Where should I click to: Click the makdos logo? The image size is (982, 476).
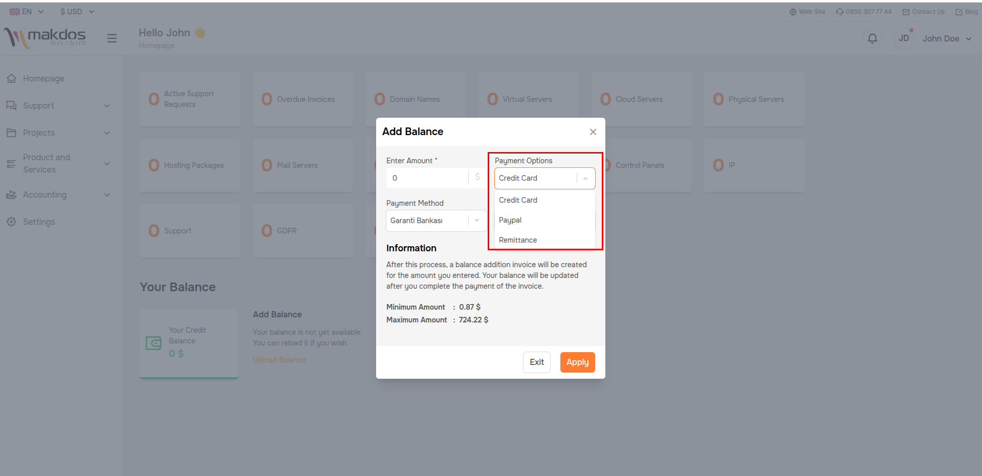tap(45, 37)
